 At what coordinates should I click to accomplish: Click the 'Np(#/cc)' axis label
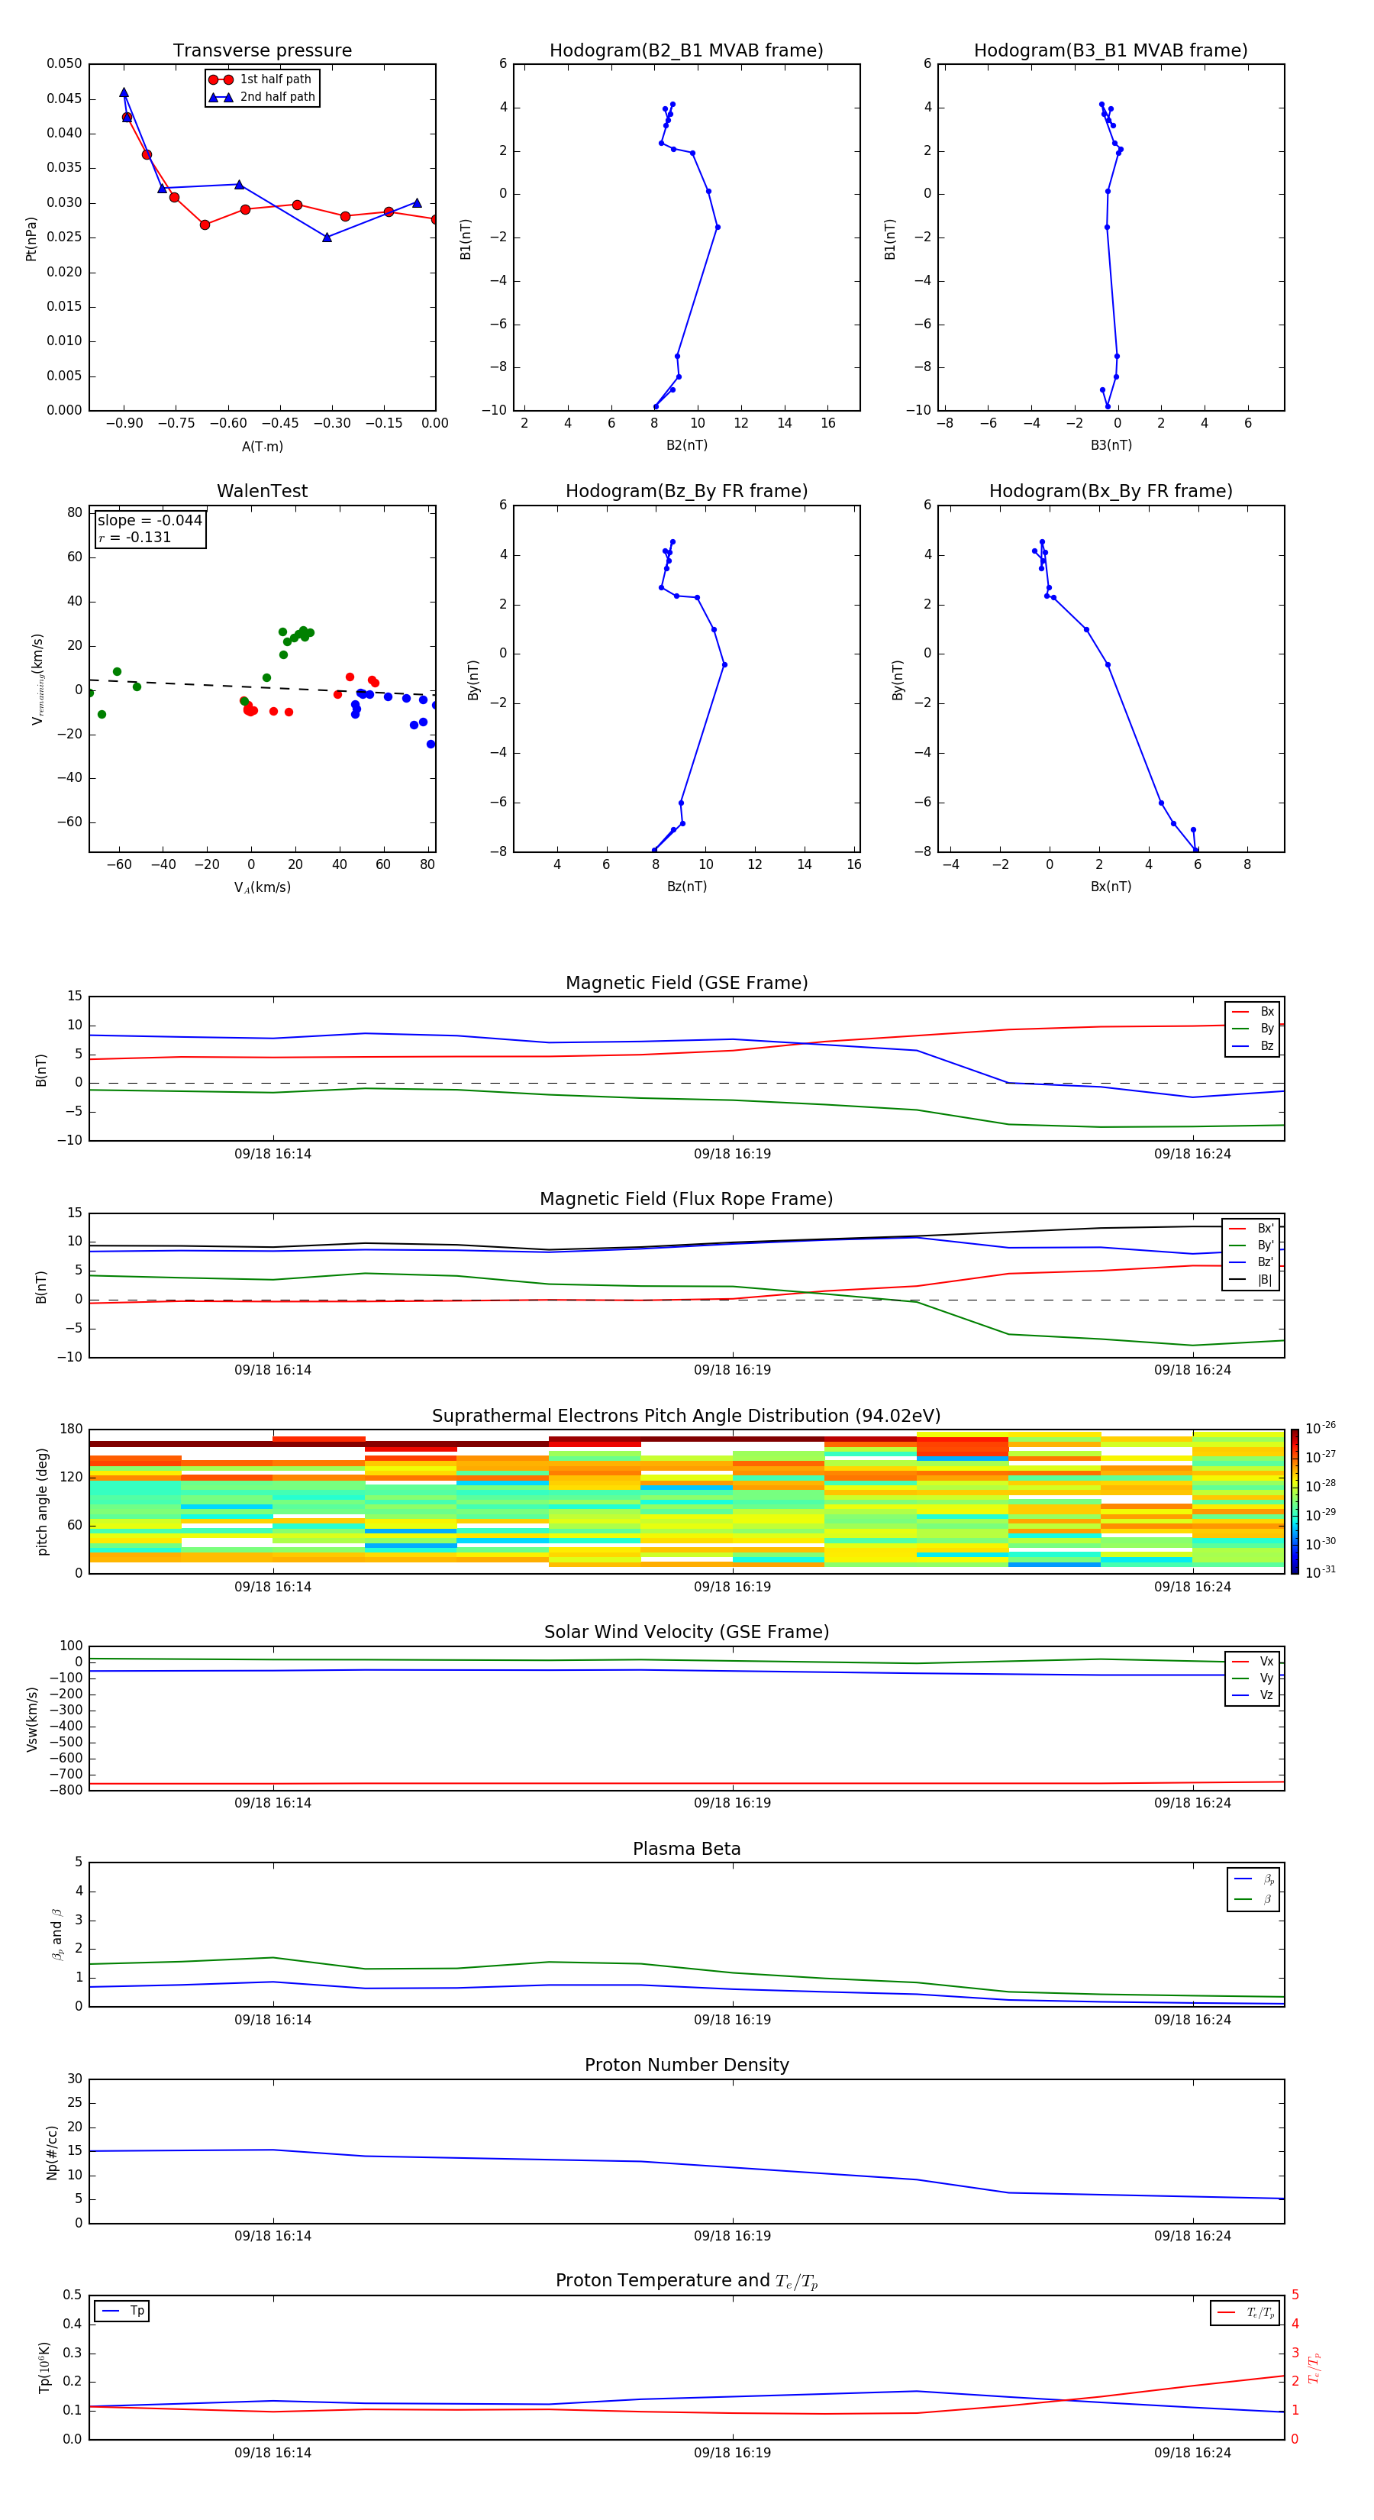[52, 2152]
